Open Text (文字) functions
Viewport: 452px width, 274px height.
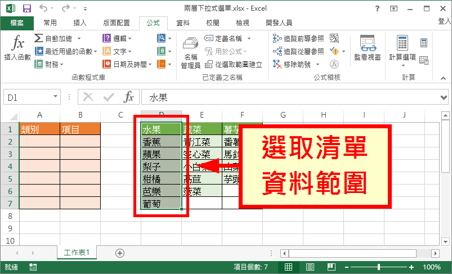pos(117,51)
